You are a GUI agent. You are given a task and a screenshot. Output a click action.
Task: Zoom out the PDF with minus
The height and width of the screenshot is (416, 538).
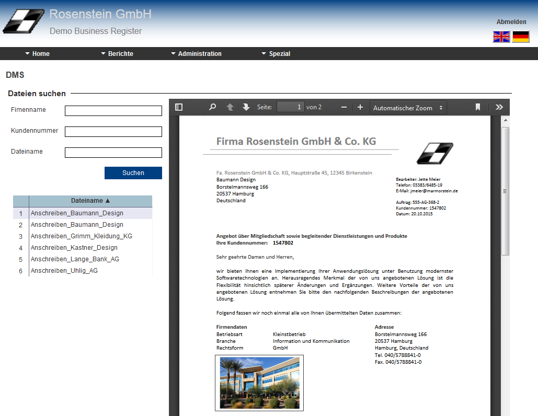click(344, 107)
